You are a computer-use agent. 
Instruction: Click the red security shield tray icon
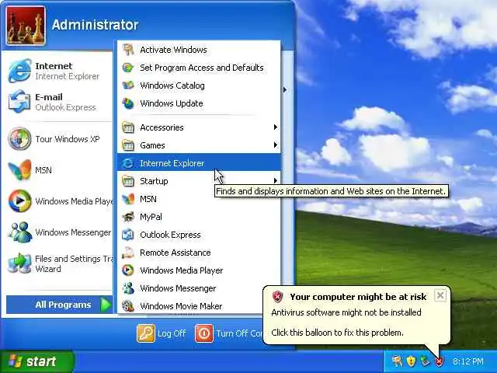click(439, 361)
